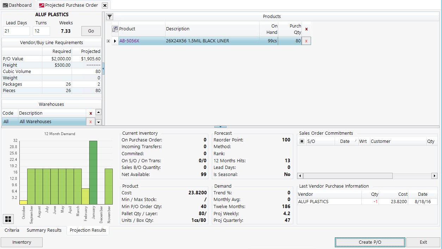442x249 pixels.
Task: Toggle the select-all checkbox in the S/O column
Action: click(x=301, y=141)
